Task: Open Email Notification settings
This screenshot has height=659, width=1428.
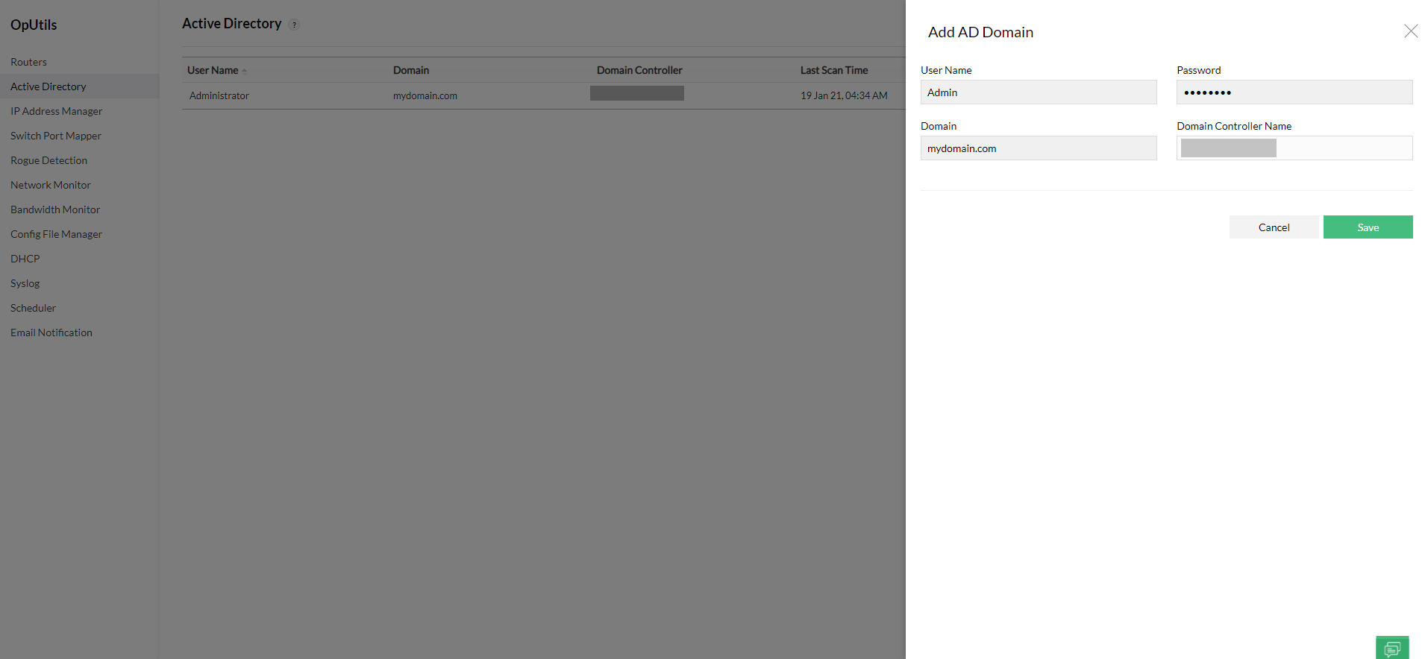Action: [51, 332]
